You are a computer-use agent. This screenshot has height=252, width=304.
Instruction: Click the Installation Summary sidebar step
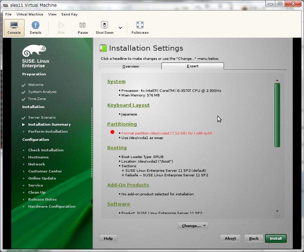50,125
